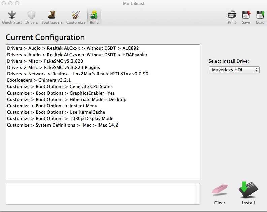
Task: Open the Select Install Drive dropdown
Action: pos(234,70)
